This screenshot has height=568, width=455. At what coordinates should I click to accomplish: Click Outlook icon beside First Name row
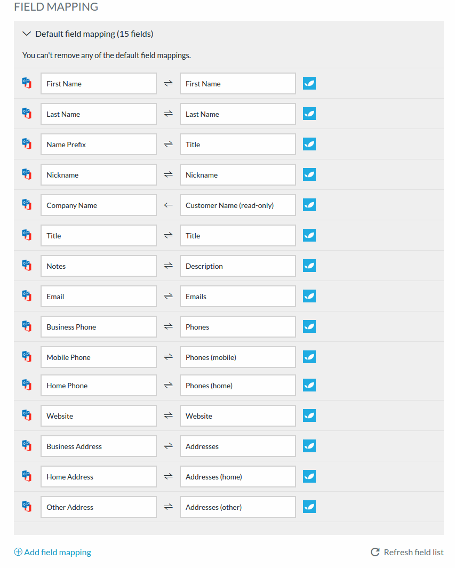point(27,83)
